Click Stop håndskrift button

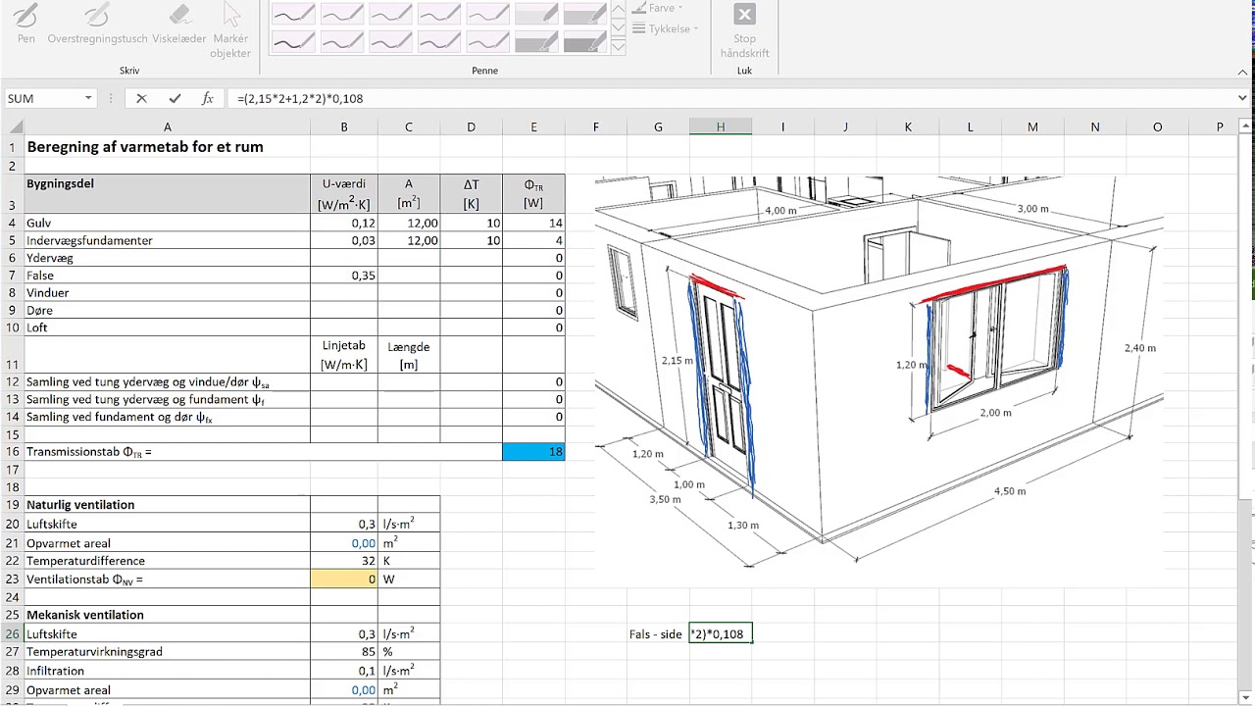pyautogui.click(x=744, y=30)
